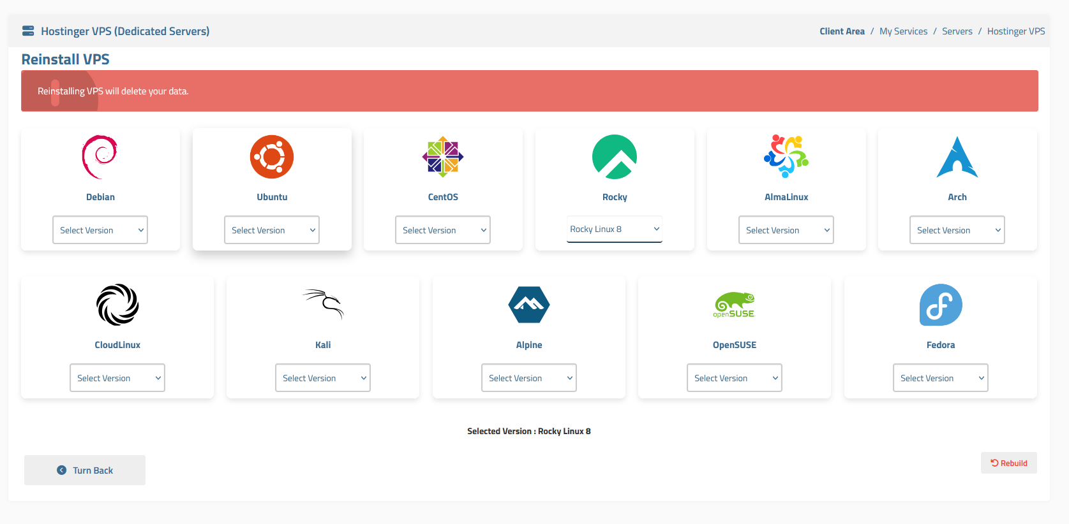Navigate to Servers breadcrumb
The image size is (1069, 524).
tap(957, 31)
